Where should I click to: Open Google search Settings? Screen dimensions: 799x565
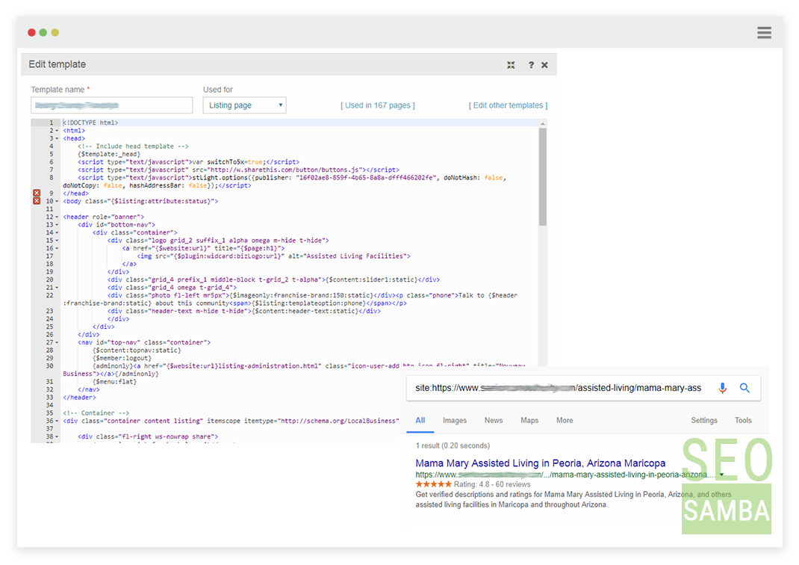704,420
